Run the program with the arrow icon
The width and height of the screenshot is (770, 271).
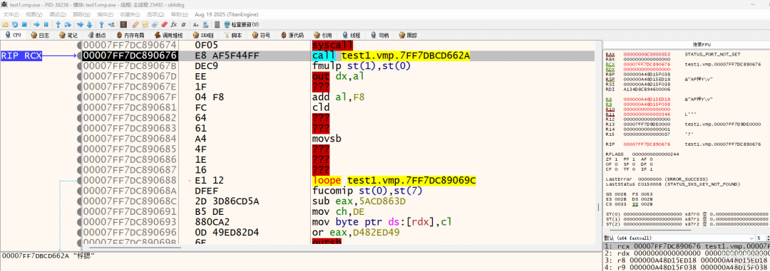point(36,24)
